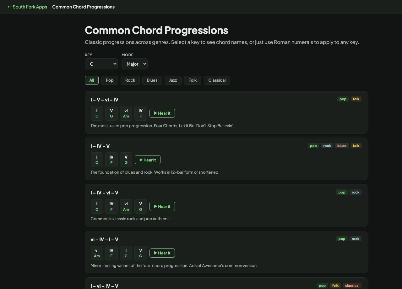Screen dimensions: 402x289
Task: Click the classical tag on I – vi – IV – V card
Action: [x=352, y=286]
